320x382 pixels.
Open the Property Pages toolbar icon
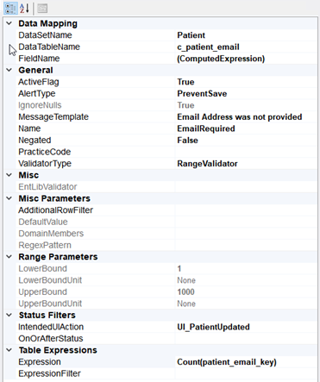pos(42,8)
